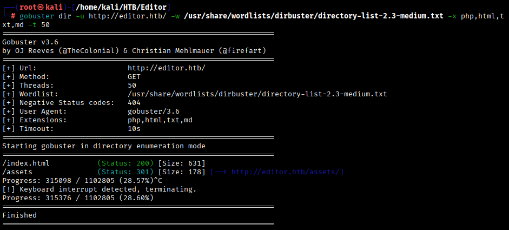The height and width of the screenshot is (230, 509).
Task: Click the red # prompt symbol
Action: click(x=13, y=16)
